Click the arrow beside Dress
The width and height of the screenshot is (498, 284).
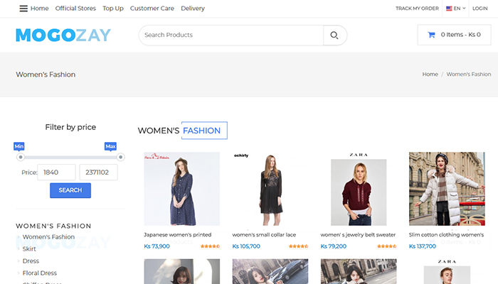[x=18, y=261]
